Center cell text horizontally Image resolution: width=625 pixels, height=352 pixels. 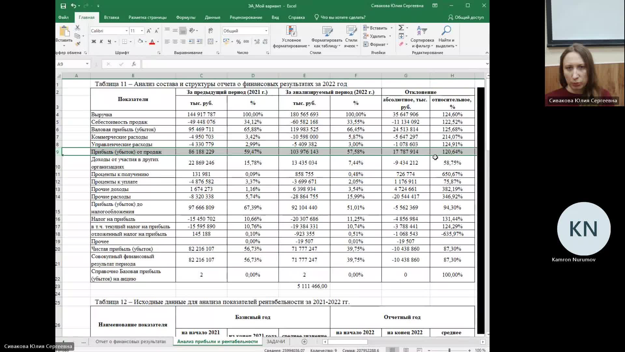click(x=175, y=41)
